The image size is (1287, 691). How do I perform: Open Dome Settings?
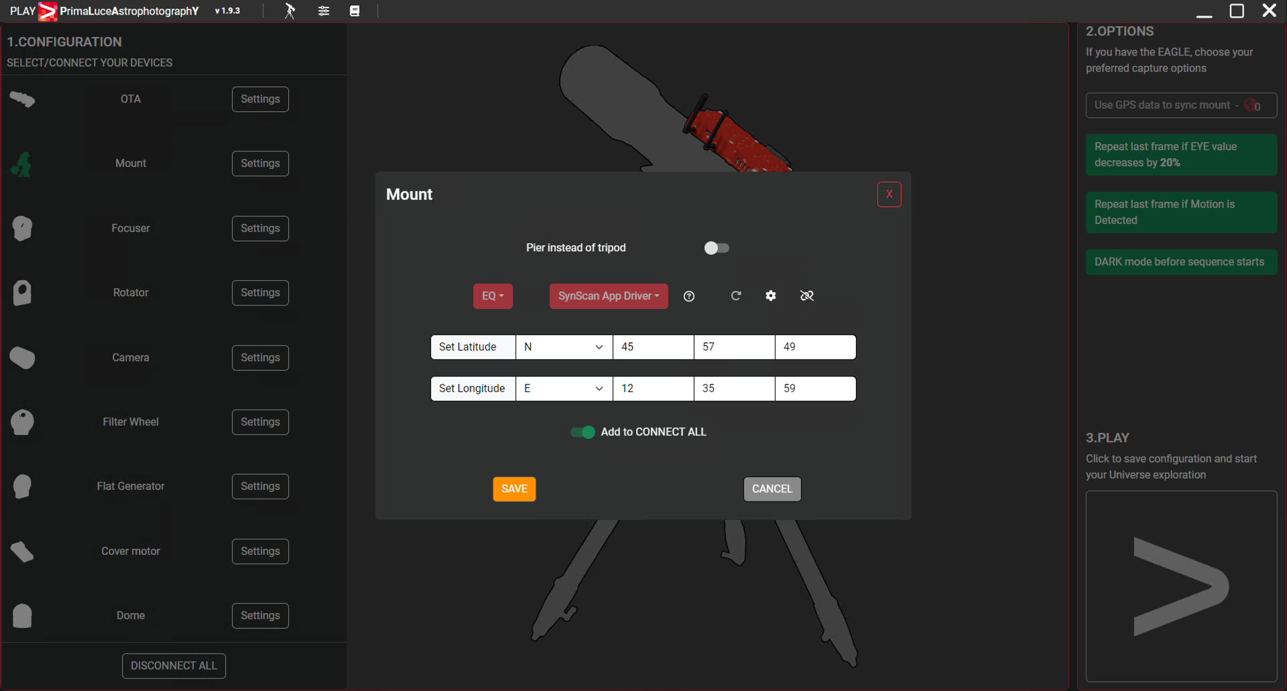point(260,616)
